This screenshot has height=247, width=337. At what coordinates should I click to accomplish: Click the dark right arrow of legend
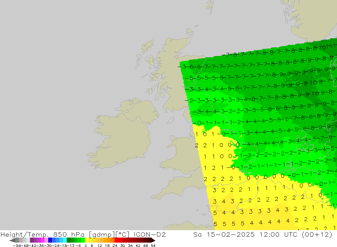click(153, 240)
